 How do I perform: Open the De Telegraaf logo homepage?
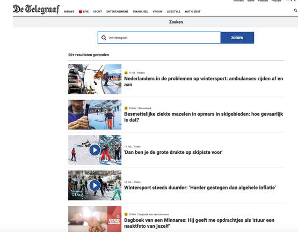pos(37,9)
